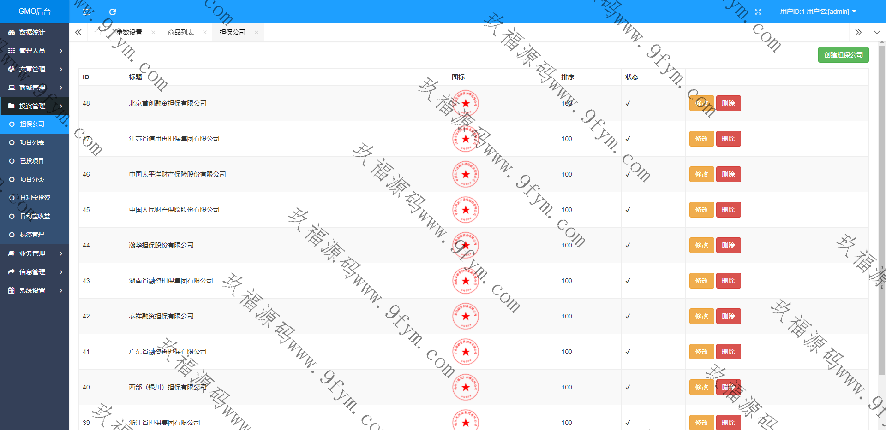This screenshot has width=886, height=430.
Task: Close the 商品列表 tab
Action: click(x=205, y=32)
